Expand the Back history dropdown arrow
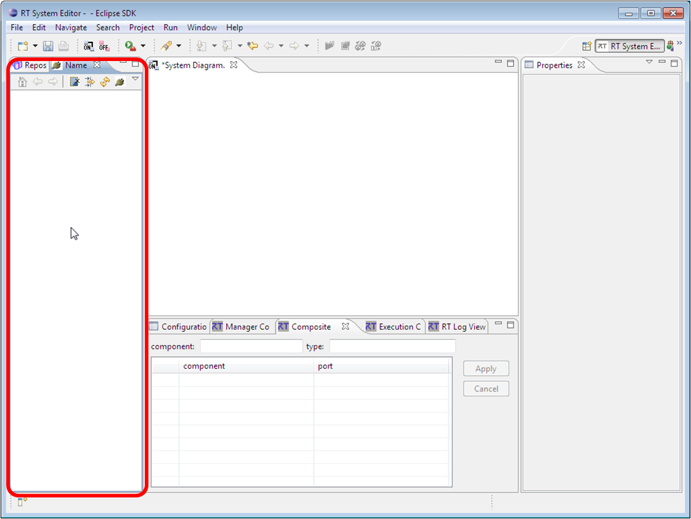Screen dimensions: 691x519 tap(281, 46)
